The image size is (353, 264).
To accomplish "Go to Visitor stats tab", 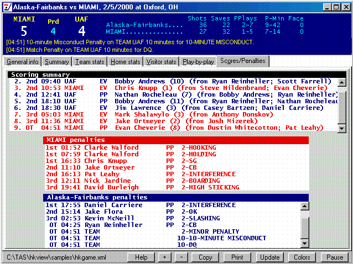I will [x=162, y=62].
